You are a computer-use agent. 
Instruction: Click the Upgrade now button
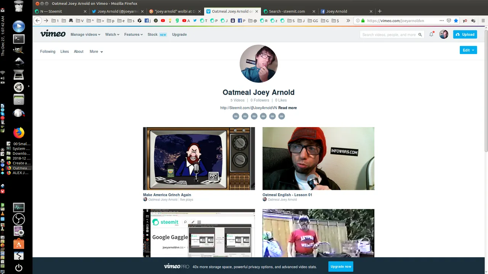click(x=341, y=266)
